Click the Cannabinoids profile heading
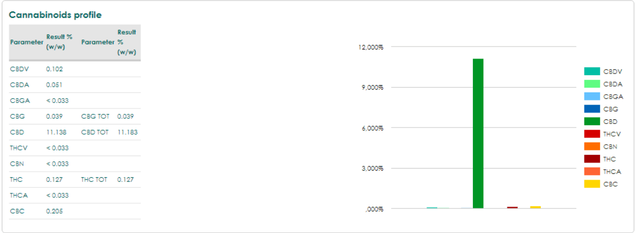Image resolution: width=635 pixels, height=233 pixels. (x=55, y=15)
